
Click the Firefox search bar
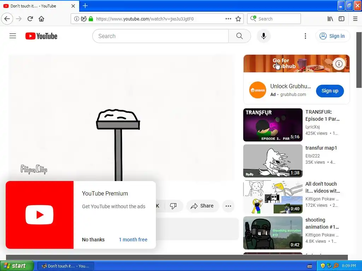click(x=274, y=19)
